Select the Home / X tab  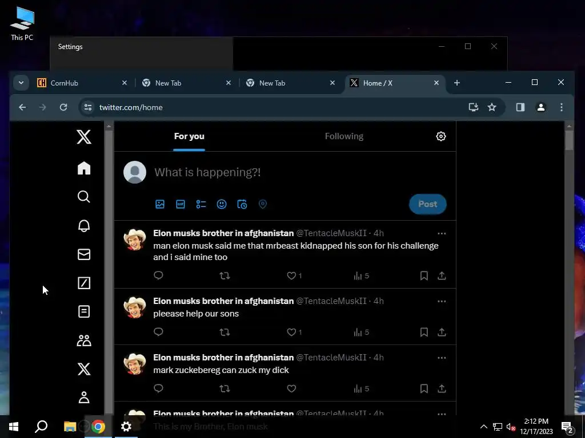coord(395,83)
